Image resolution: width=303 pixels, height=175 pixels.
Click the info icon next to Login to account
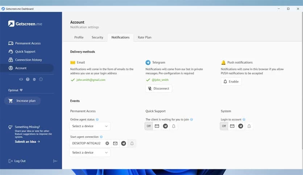pos(244,119)
